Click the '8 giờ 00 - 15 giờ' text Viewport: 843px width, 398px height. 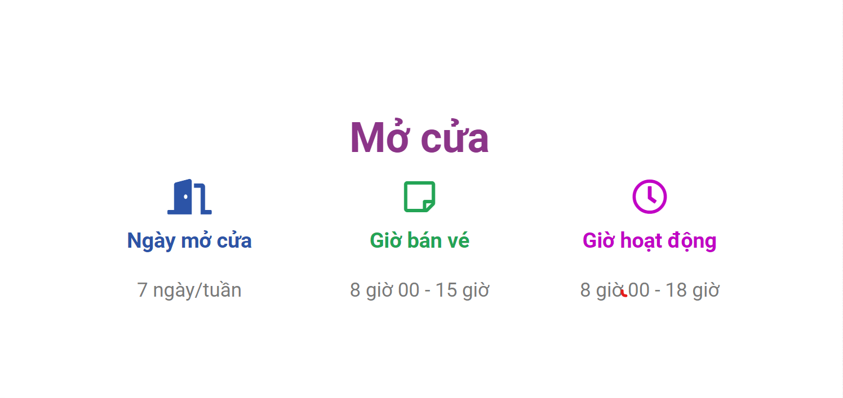(x=419, y=290)
